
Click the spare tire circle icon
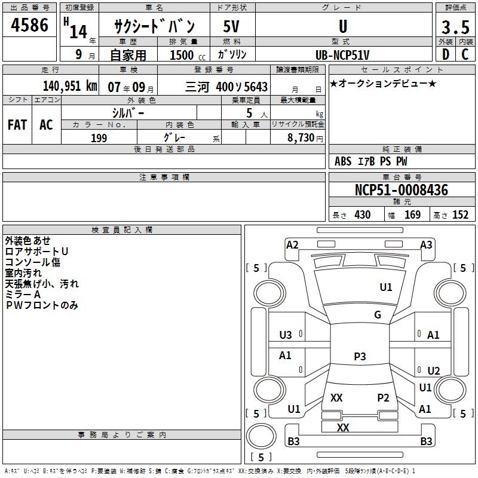(x=261, y=436)
